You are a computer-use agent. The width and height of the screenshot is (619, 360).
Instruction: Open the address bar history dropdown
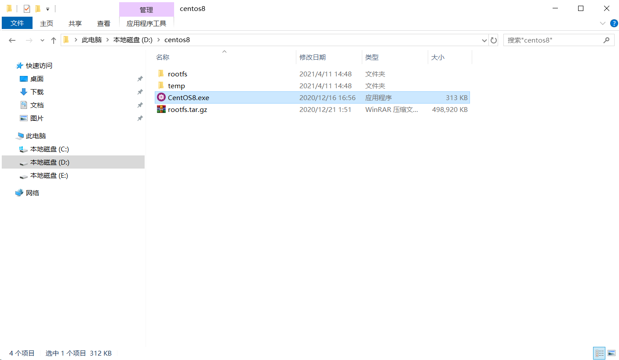[484, 40]
